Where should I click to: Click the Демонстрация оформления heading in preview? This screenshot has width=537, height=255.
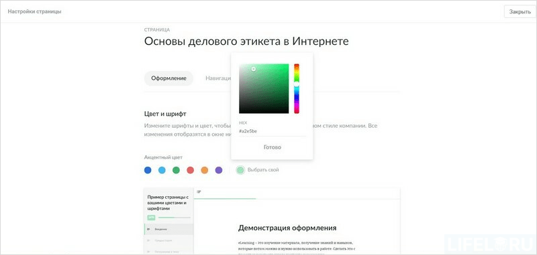coord(287,228)
